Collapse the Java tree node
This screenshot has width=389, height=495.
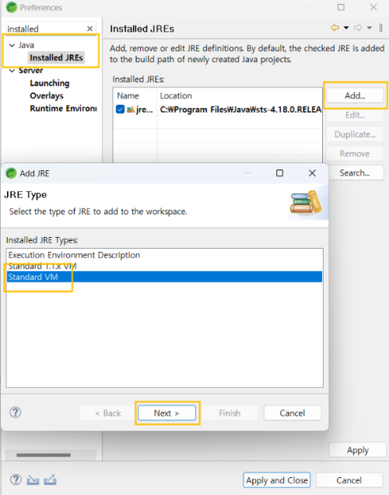click(12, 45)
